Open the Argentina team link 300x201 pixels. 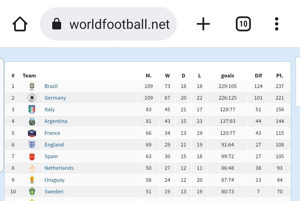point(56,121)
